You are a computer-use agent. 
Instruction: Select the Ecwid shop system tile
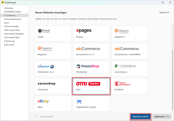coord(53,33)
